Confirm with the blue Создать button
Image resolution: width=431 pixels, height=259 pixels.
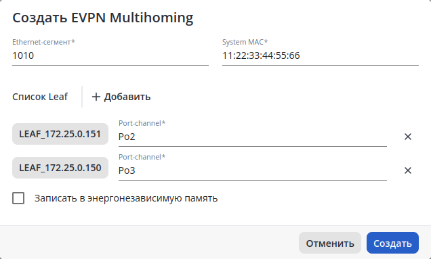392,243
